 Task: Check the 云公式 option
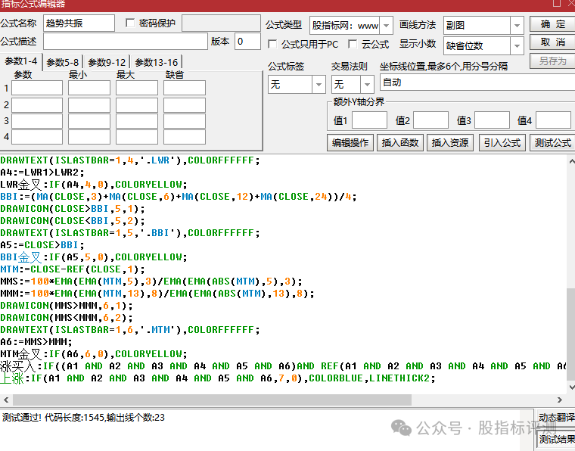tap(353, 44)
